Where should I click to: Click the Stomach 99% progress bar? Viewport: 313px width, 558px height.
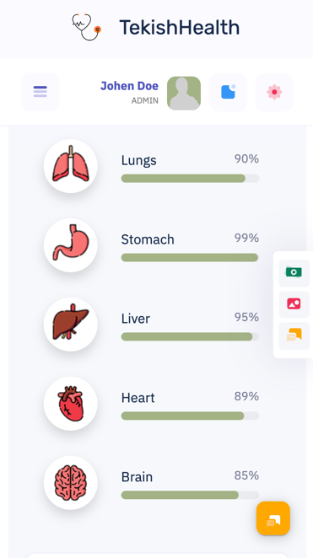pos(190,257)
